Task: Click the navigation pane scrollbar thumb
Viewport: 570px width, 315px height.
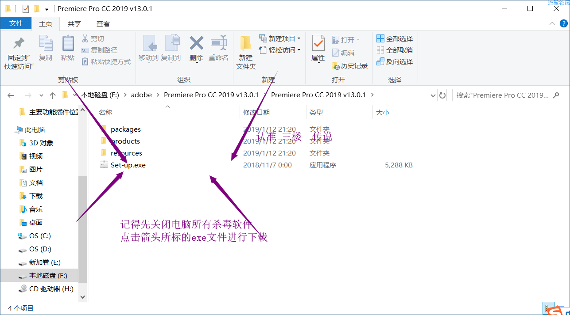Action: coord(83,229)
